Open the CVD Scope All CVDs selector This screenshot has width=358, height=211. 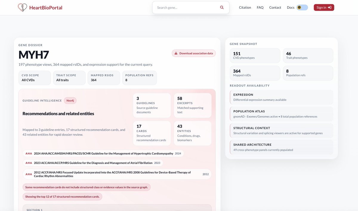pyautogui.click(x=35, y=78)
